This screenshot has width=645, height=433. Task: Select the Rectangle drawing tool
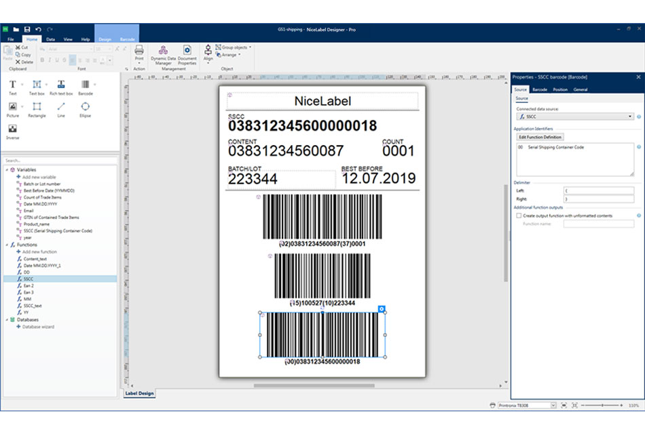37,110
